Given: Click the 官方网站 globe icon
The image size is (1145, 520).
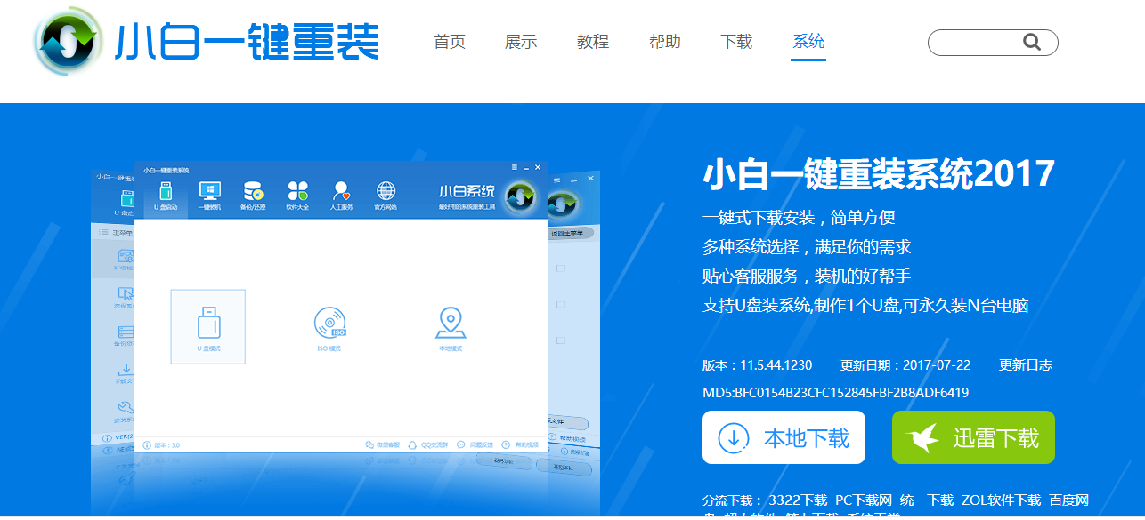Looking at the screenshot, I should [386, 193].
